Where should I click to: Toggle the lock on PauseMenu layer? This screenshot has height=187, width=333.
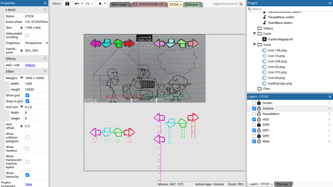point(259,114)
